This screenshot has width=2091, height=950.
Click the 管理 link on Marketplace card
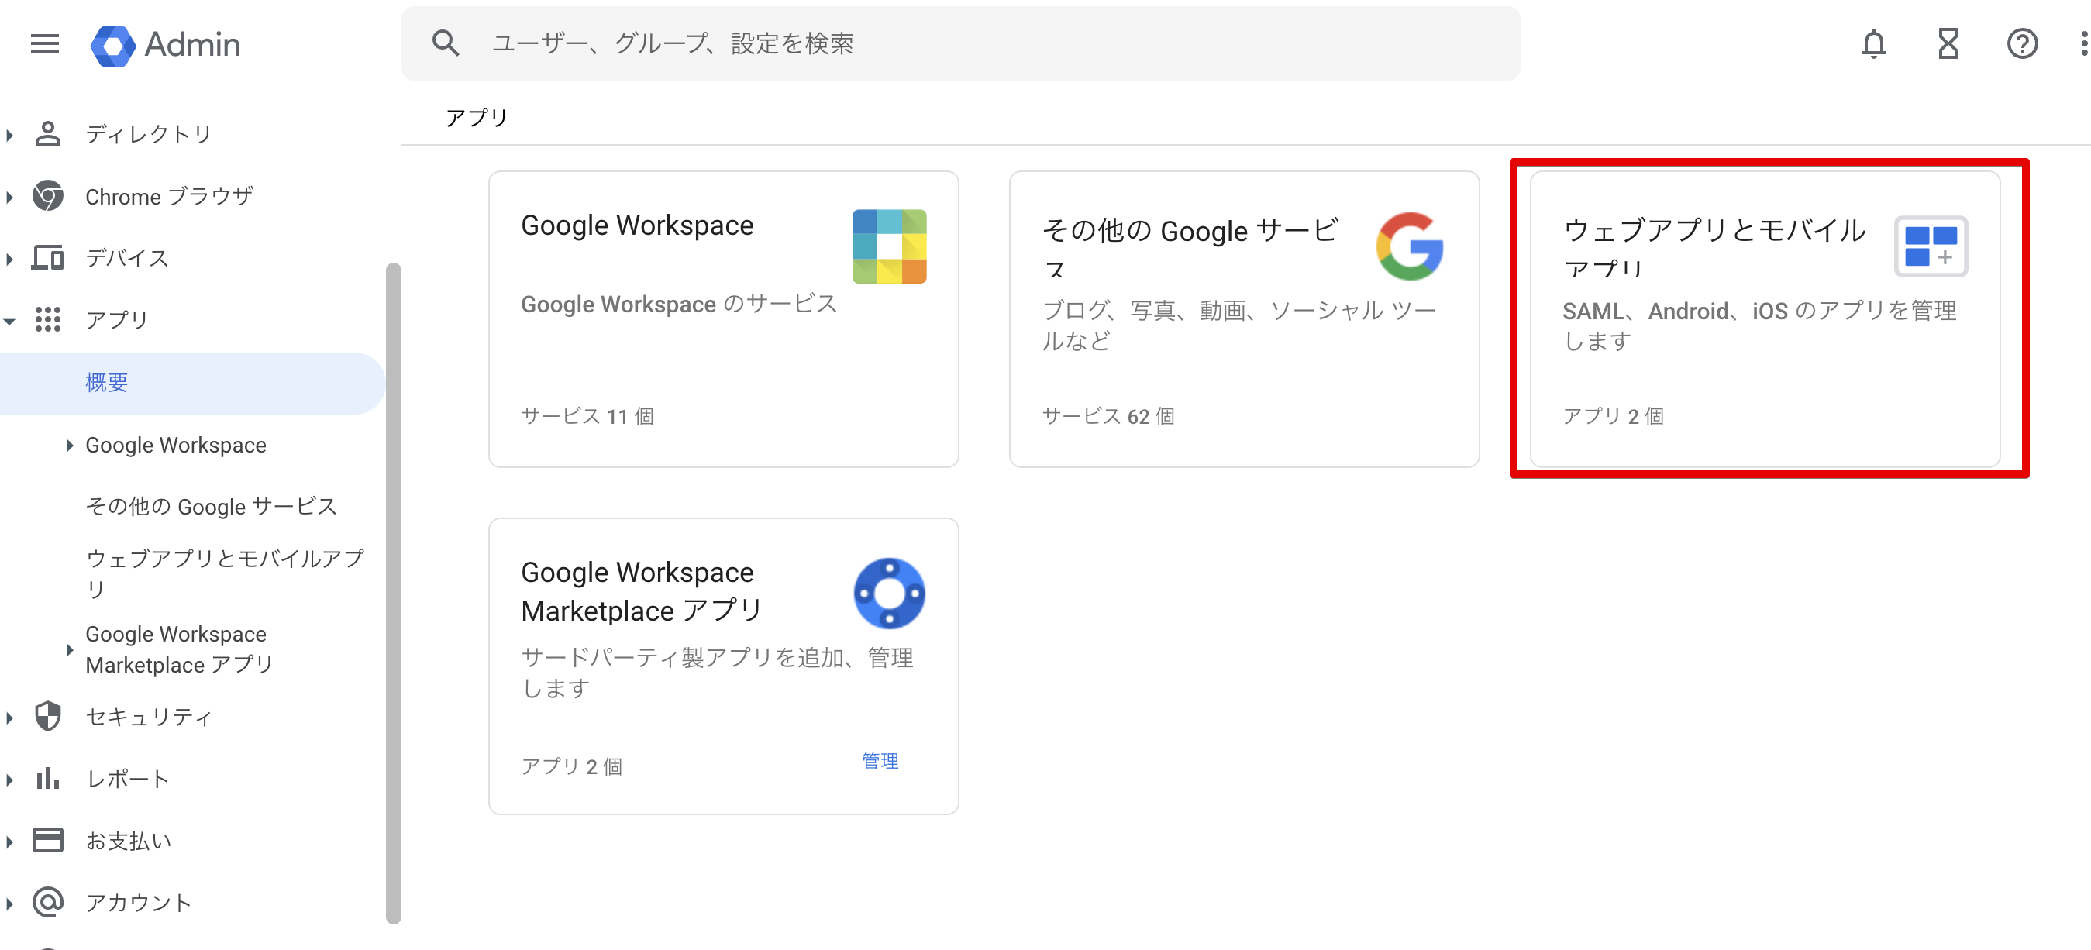click(880, 761)
